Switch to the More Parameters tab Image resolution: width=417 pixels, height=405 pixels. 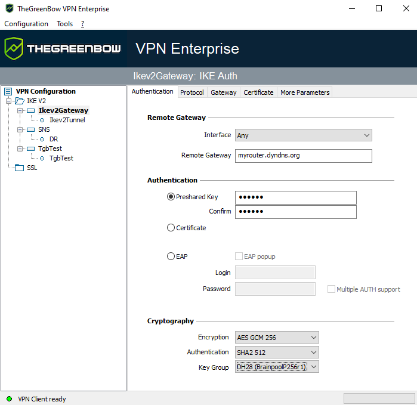tap(304, 92)
